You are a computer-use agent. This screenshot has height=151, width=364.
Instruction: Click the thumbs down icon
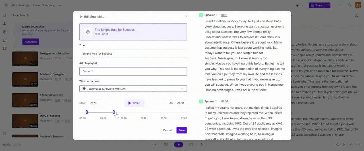pyautogui.click(x=358, y=144)
